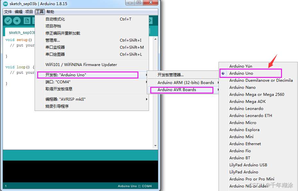This screenshot has height=191, width=298.
Task: Select the Arduino Mega ADK board
Action: tap(258, 102)
